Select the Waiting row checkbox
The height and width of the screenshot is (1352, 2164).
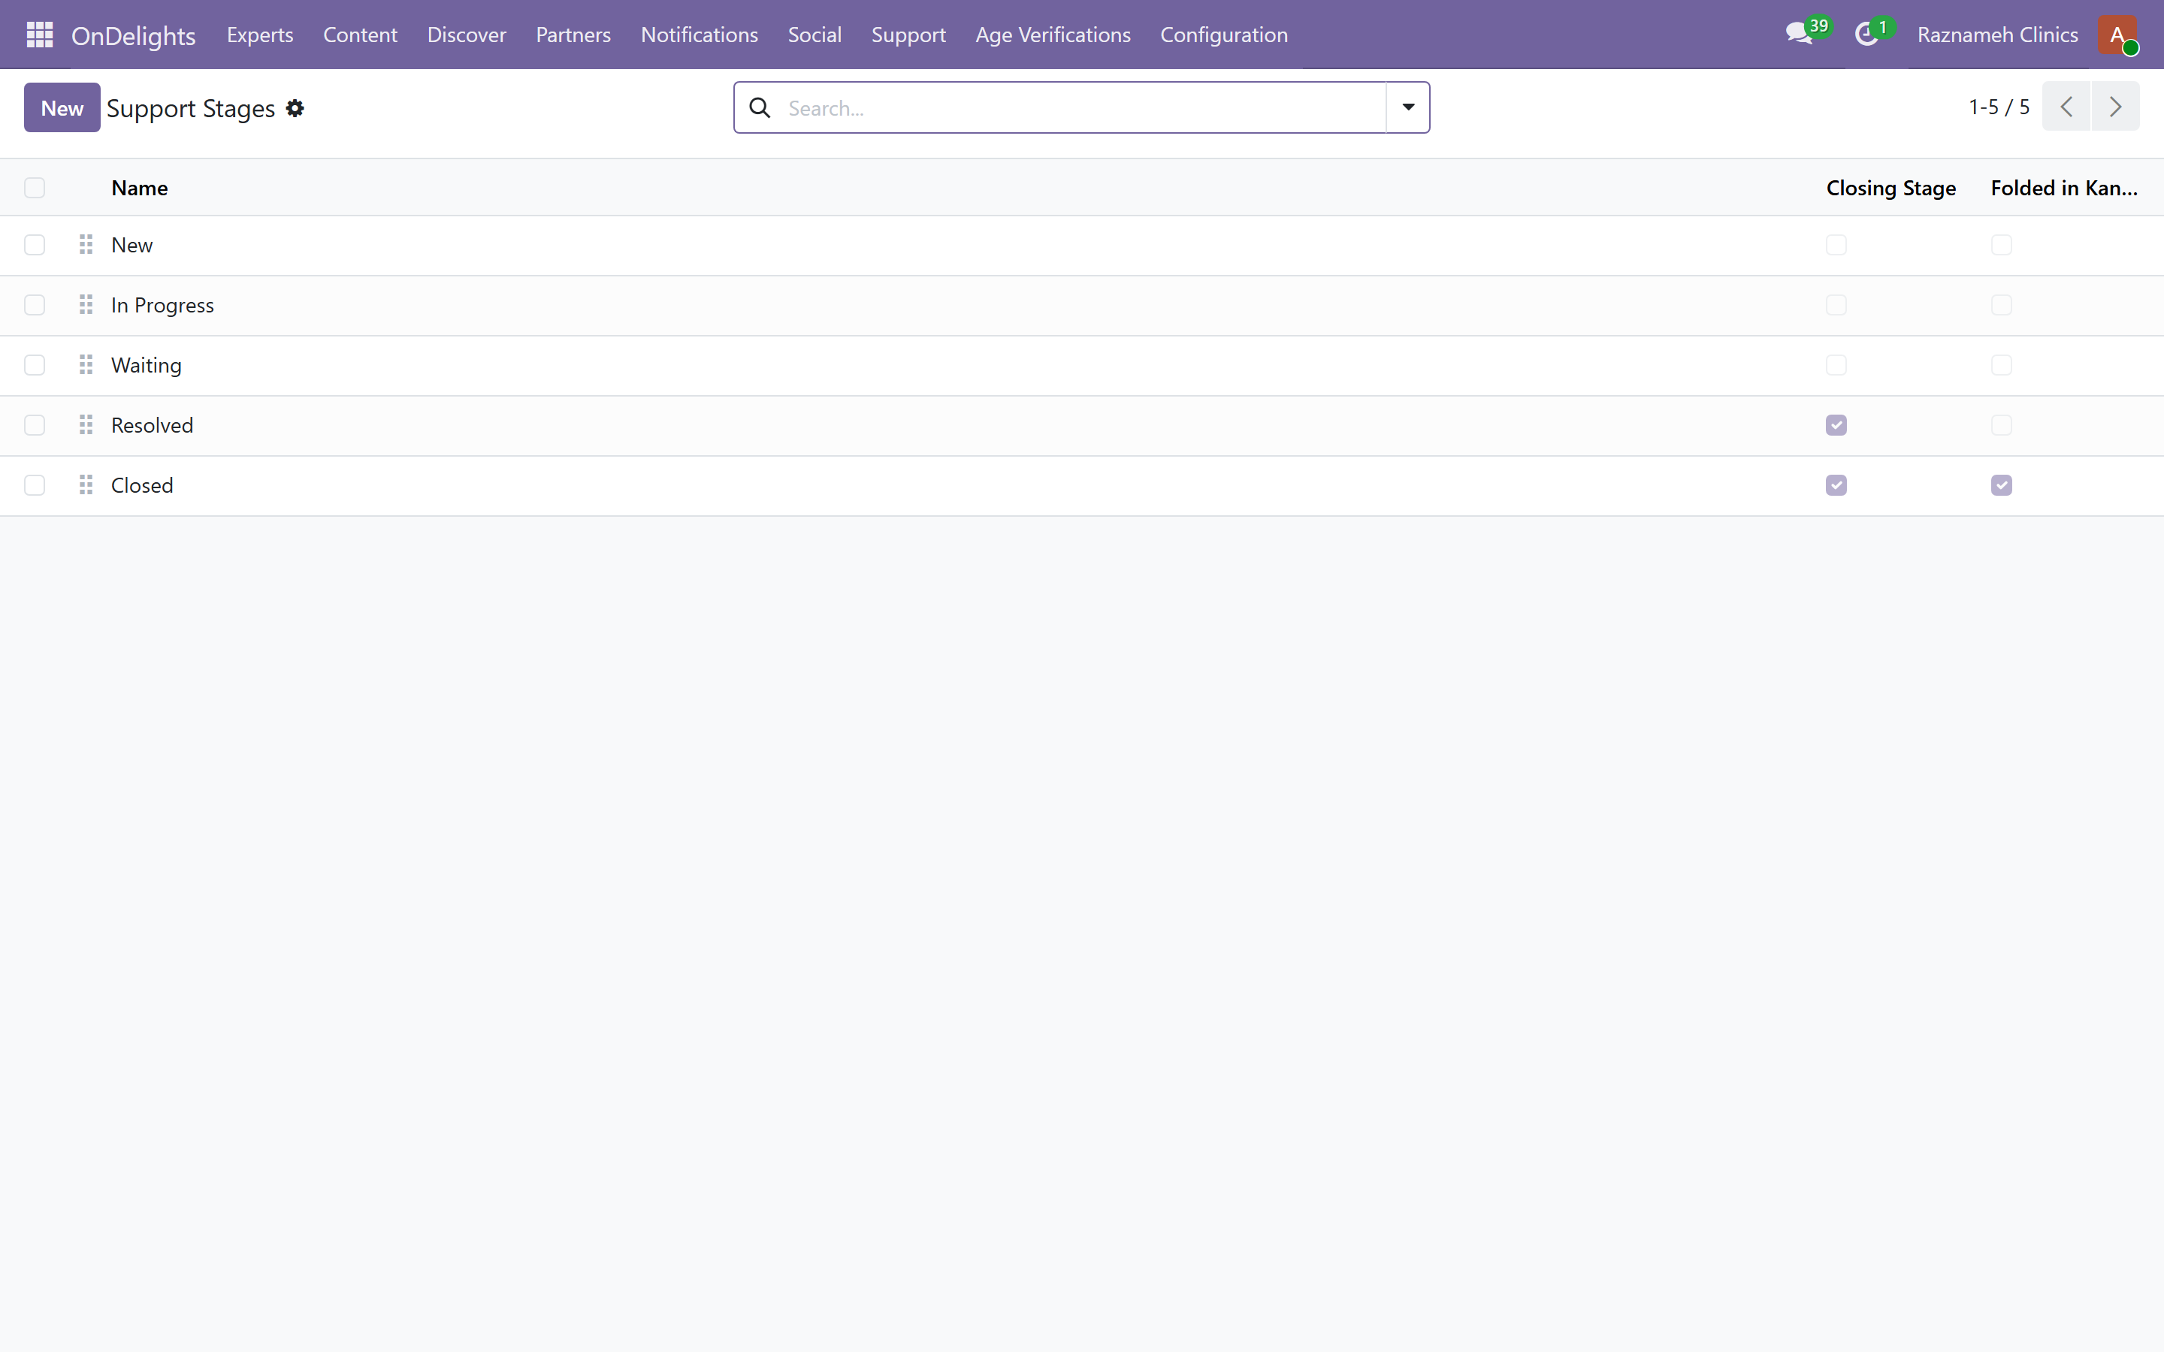tap(35, 365)
